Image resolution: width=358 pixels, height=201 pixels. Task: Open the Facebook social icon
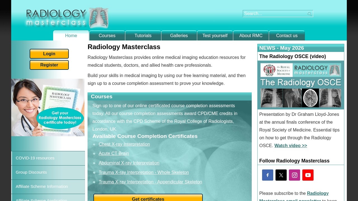pyautogui.click(x=268, y=175)
